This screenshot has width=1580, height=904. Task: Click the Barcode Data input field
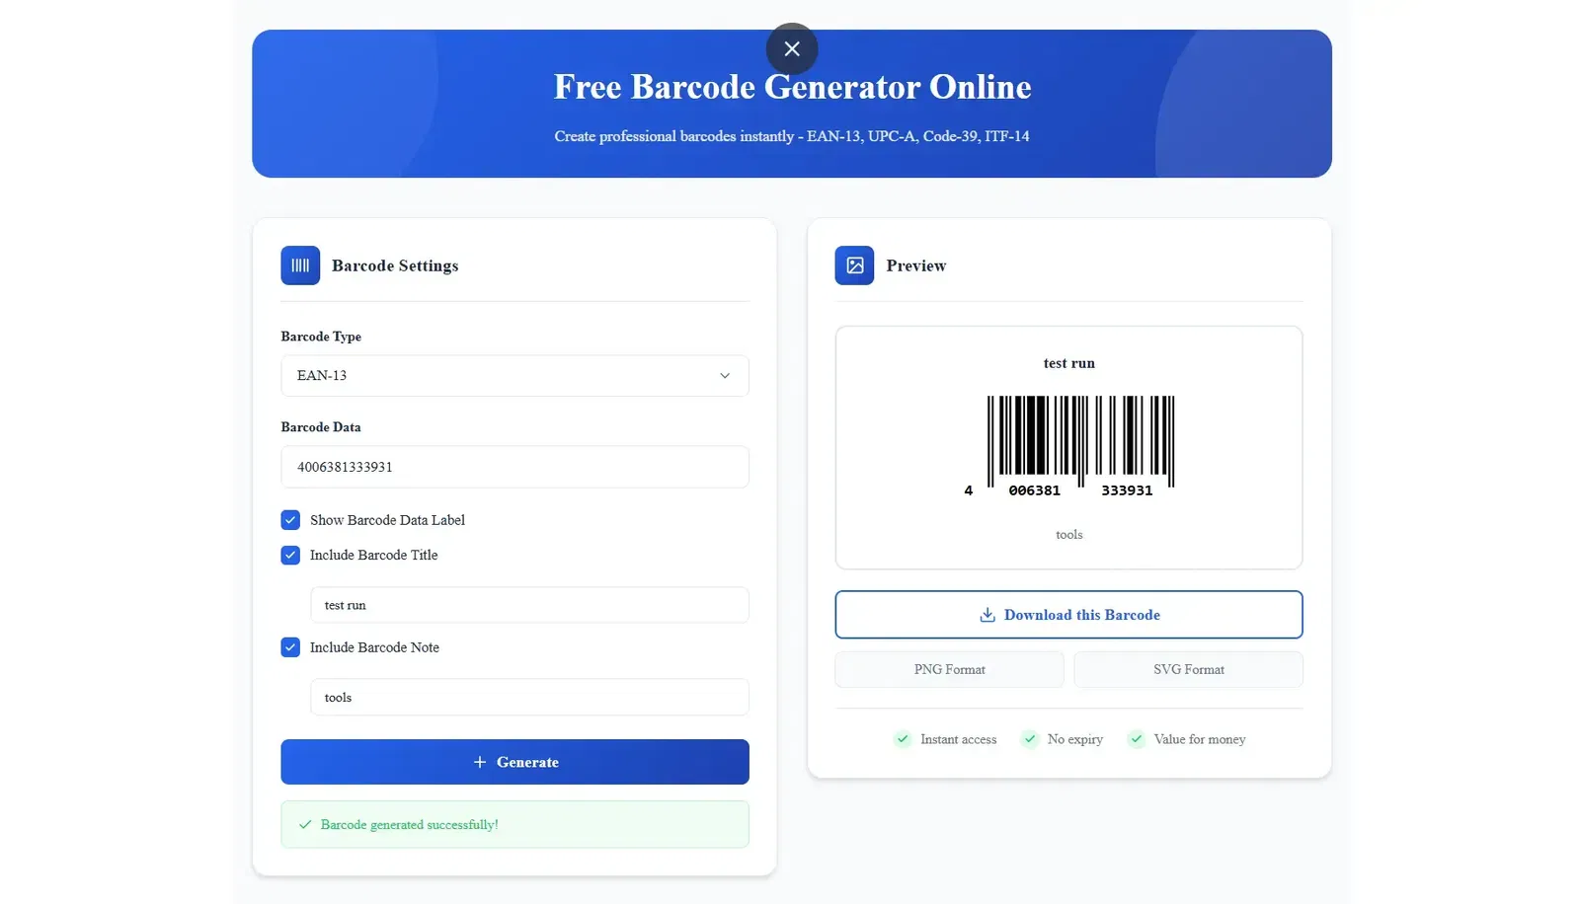(x=514, y=467)
